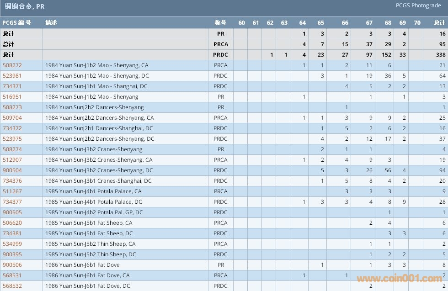Select PCGS number 511267
Image resolution: width=448 pixels, height=291 pixels.
click(x=12, y=191)
